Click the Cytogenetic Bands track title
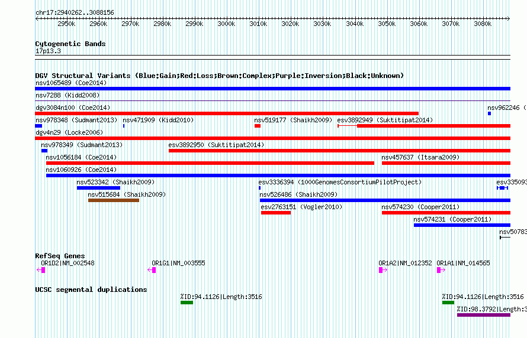This screenshot has width=527, height=338. pos(70,44)
